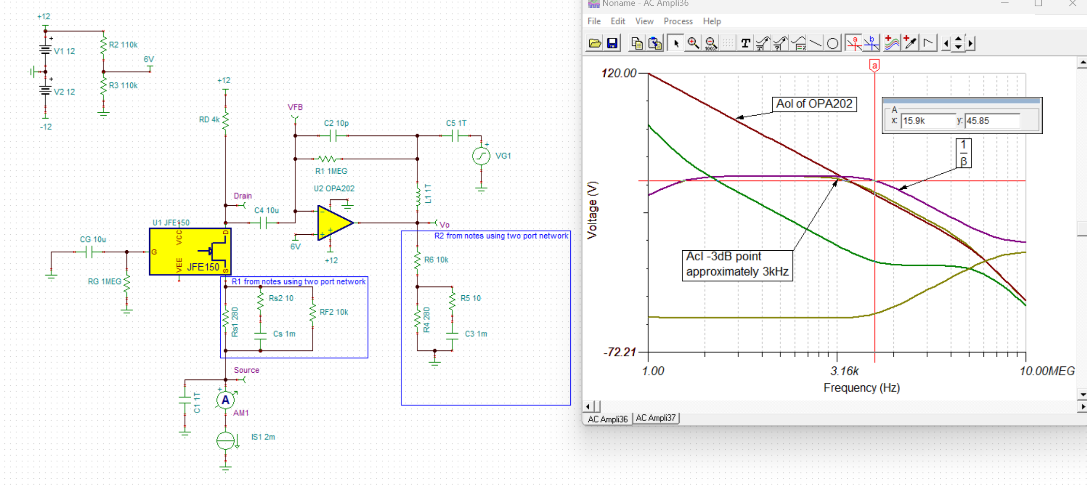Click the curve identifier question-mark tool
Screen dimensions: 1087x485
click(780, 44)
